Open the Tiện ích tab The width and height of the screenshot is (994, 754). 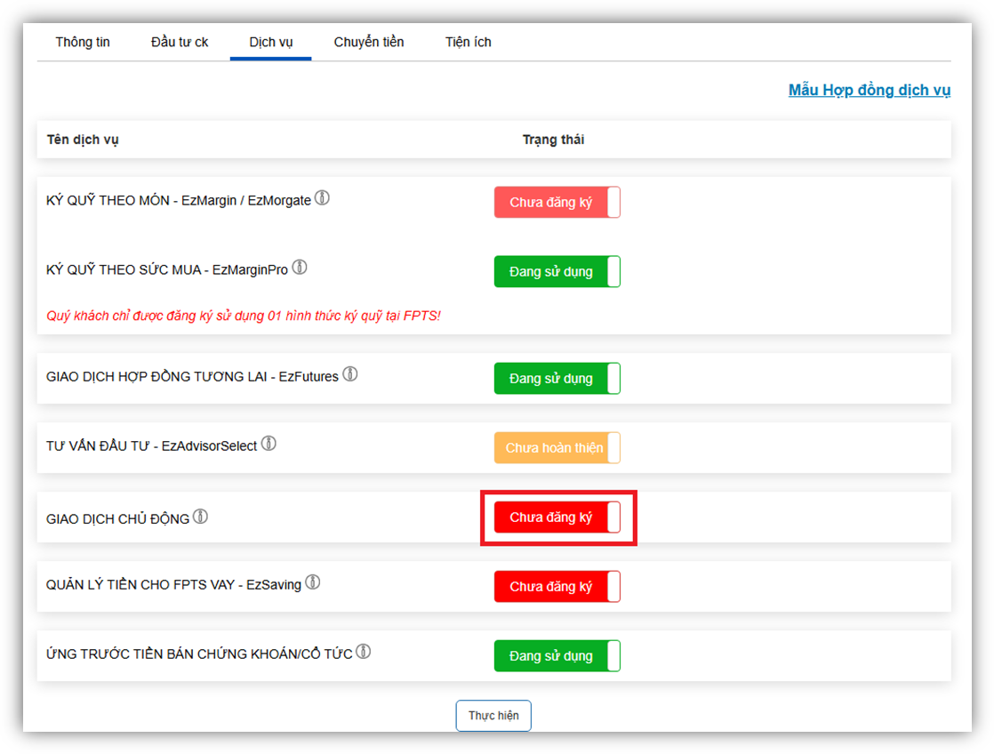tap(469, 42)
